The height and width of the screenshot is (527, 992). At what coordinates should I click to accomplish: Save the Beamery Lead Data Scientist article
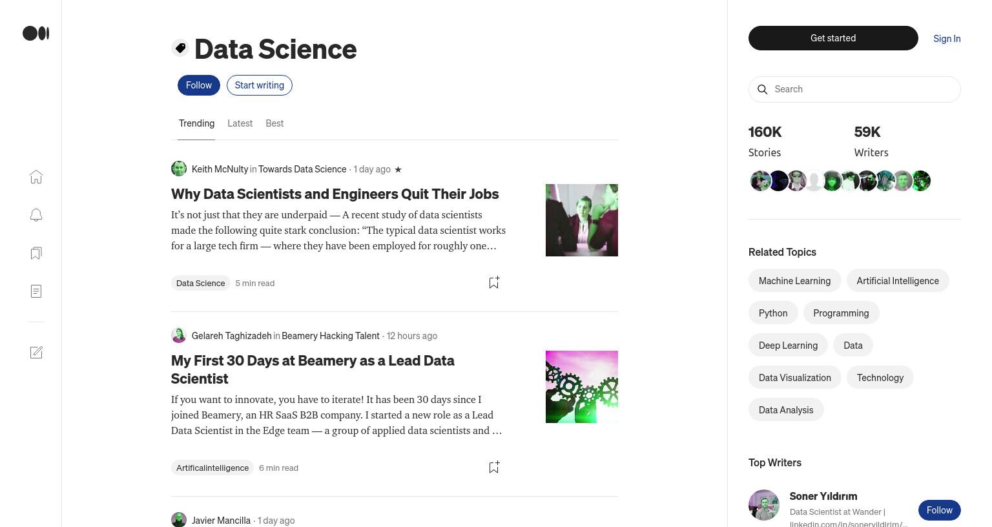(494, 467)
